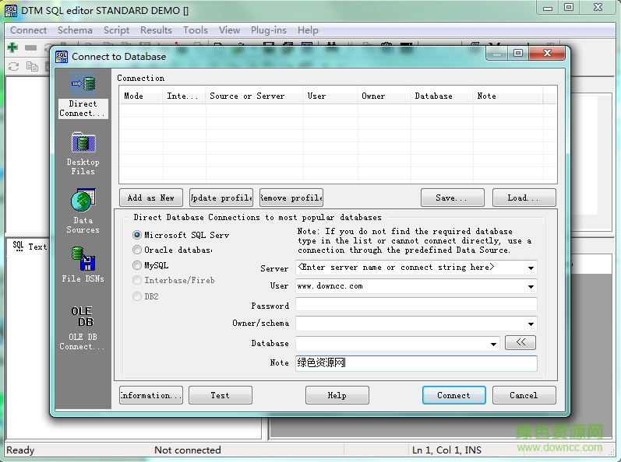
Task: Click the Load... button
Action: point(524,198)
